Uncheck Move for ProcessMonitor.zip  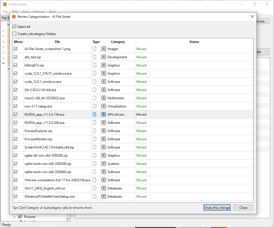click(16, 139)
